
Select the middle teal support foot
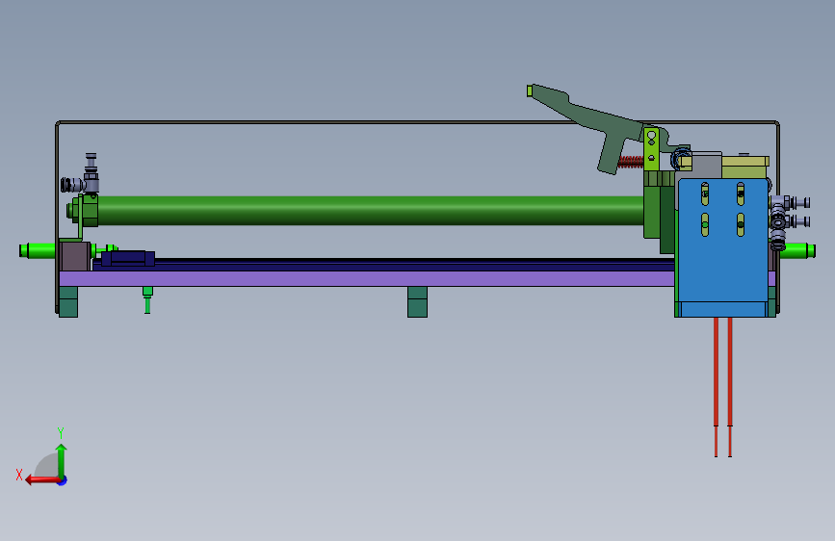418,302
